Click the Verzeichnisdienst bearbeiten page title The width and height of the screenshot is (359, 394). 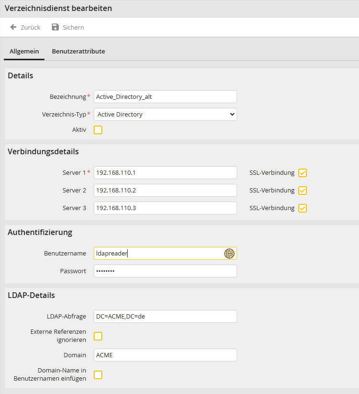[x=58, y=8]
